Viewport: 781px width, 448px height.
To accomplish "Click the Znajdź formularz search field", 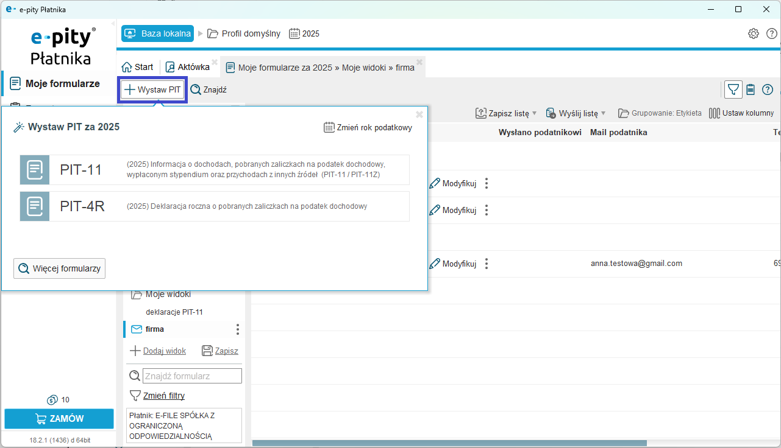I will (192, 376).
